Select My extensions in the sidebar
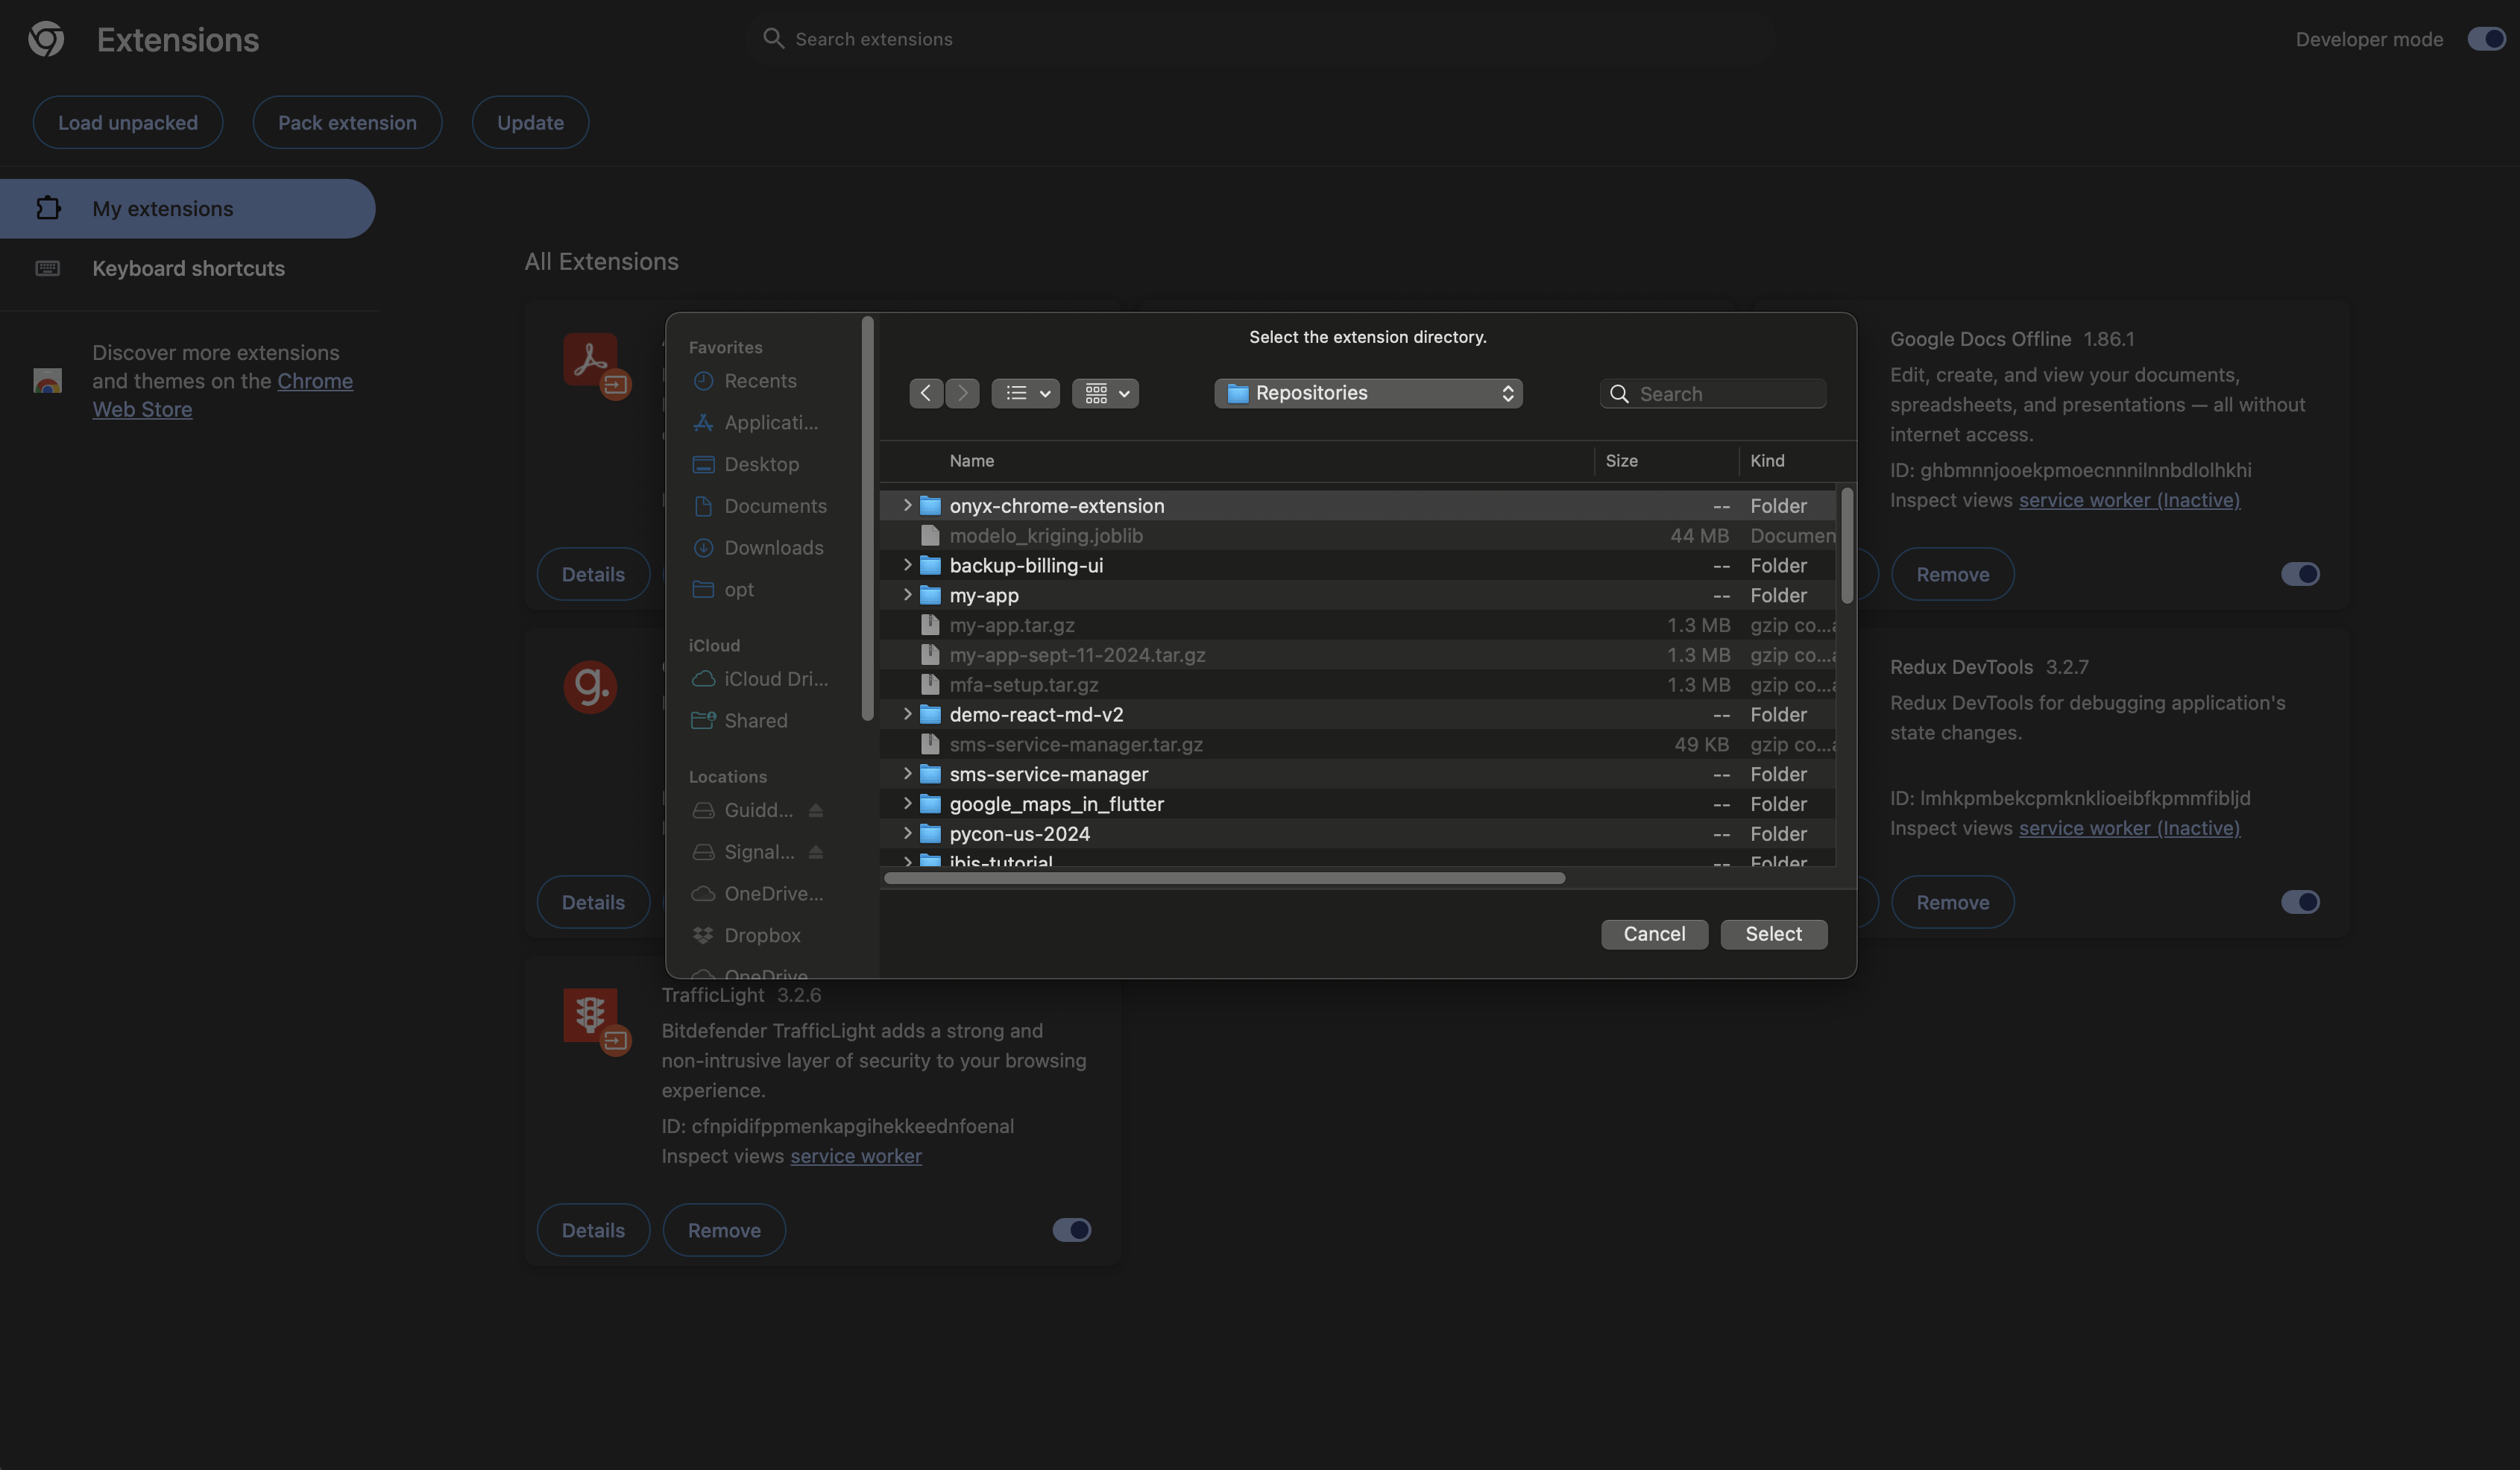Viewport: 2520px width, 1470px height. (188, 208)
